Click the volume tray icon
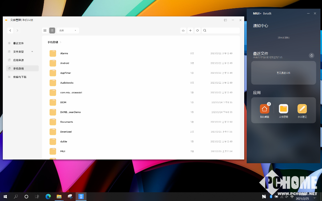322x201 pixels. tap(287, 197)
